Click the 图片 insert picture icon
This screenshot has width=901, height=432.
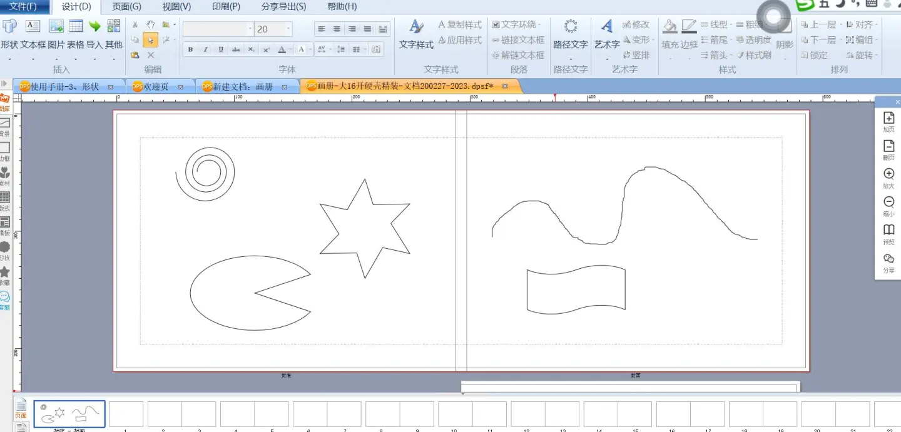[x=56, y=27]
